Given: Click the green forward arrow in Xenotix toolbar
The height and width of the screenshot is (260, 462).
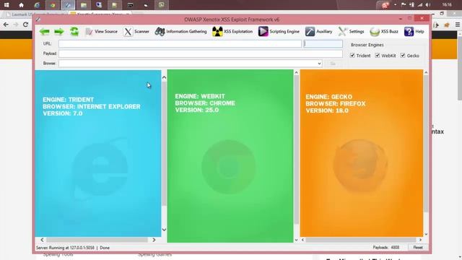Looking at the screenshot, I should coord(59,32).
